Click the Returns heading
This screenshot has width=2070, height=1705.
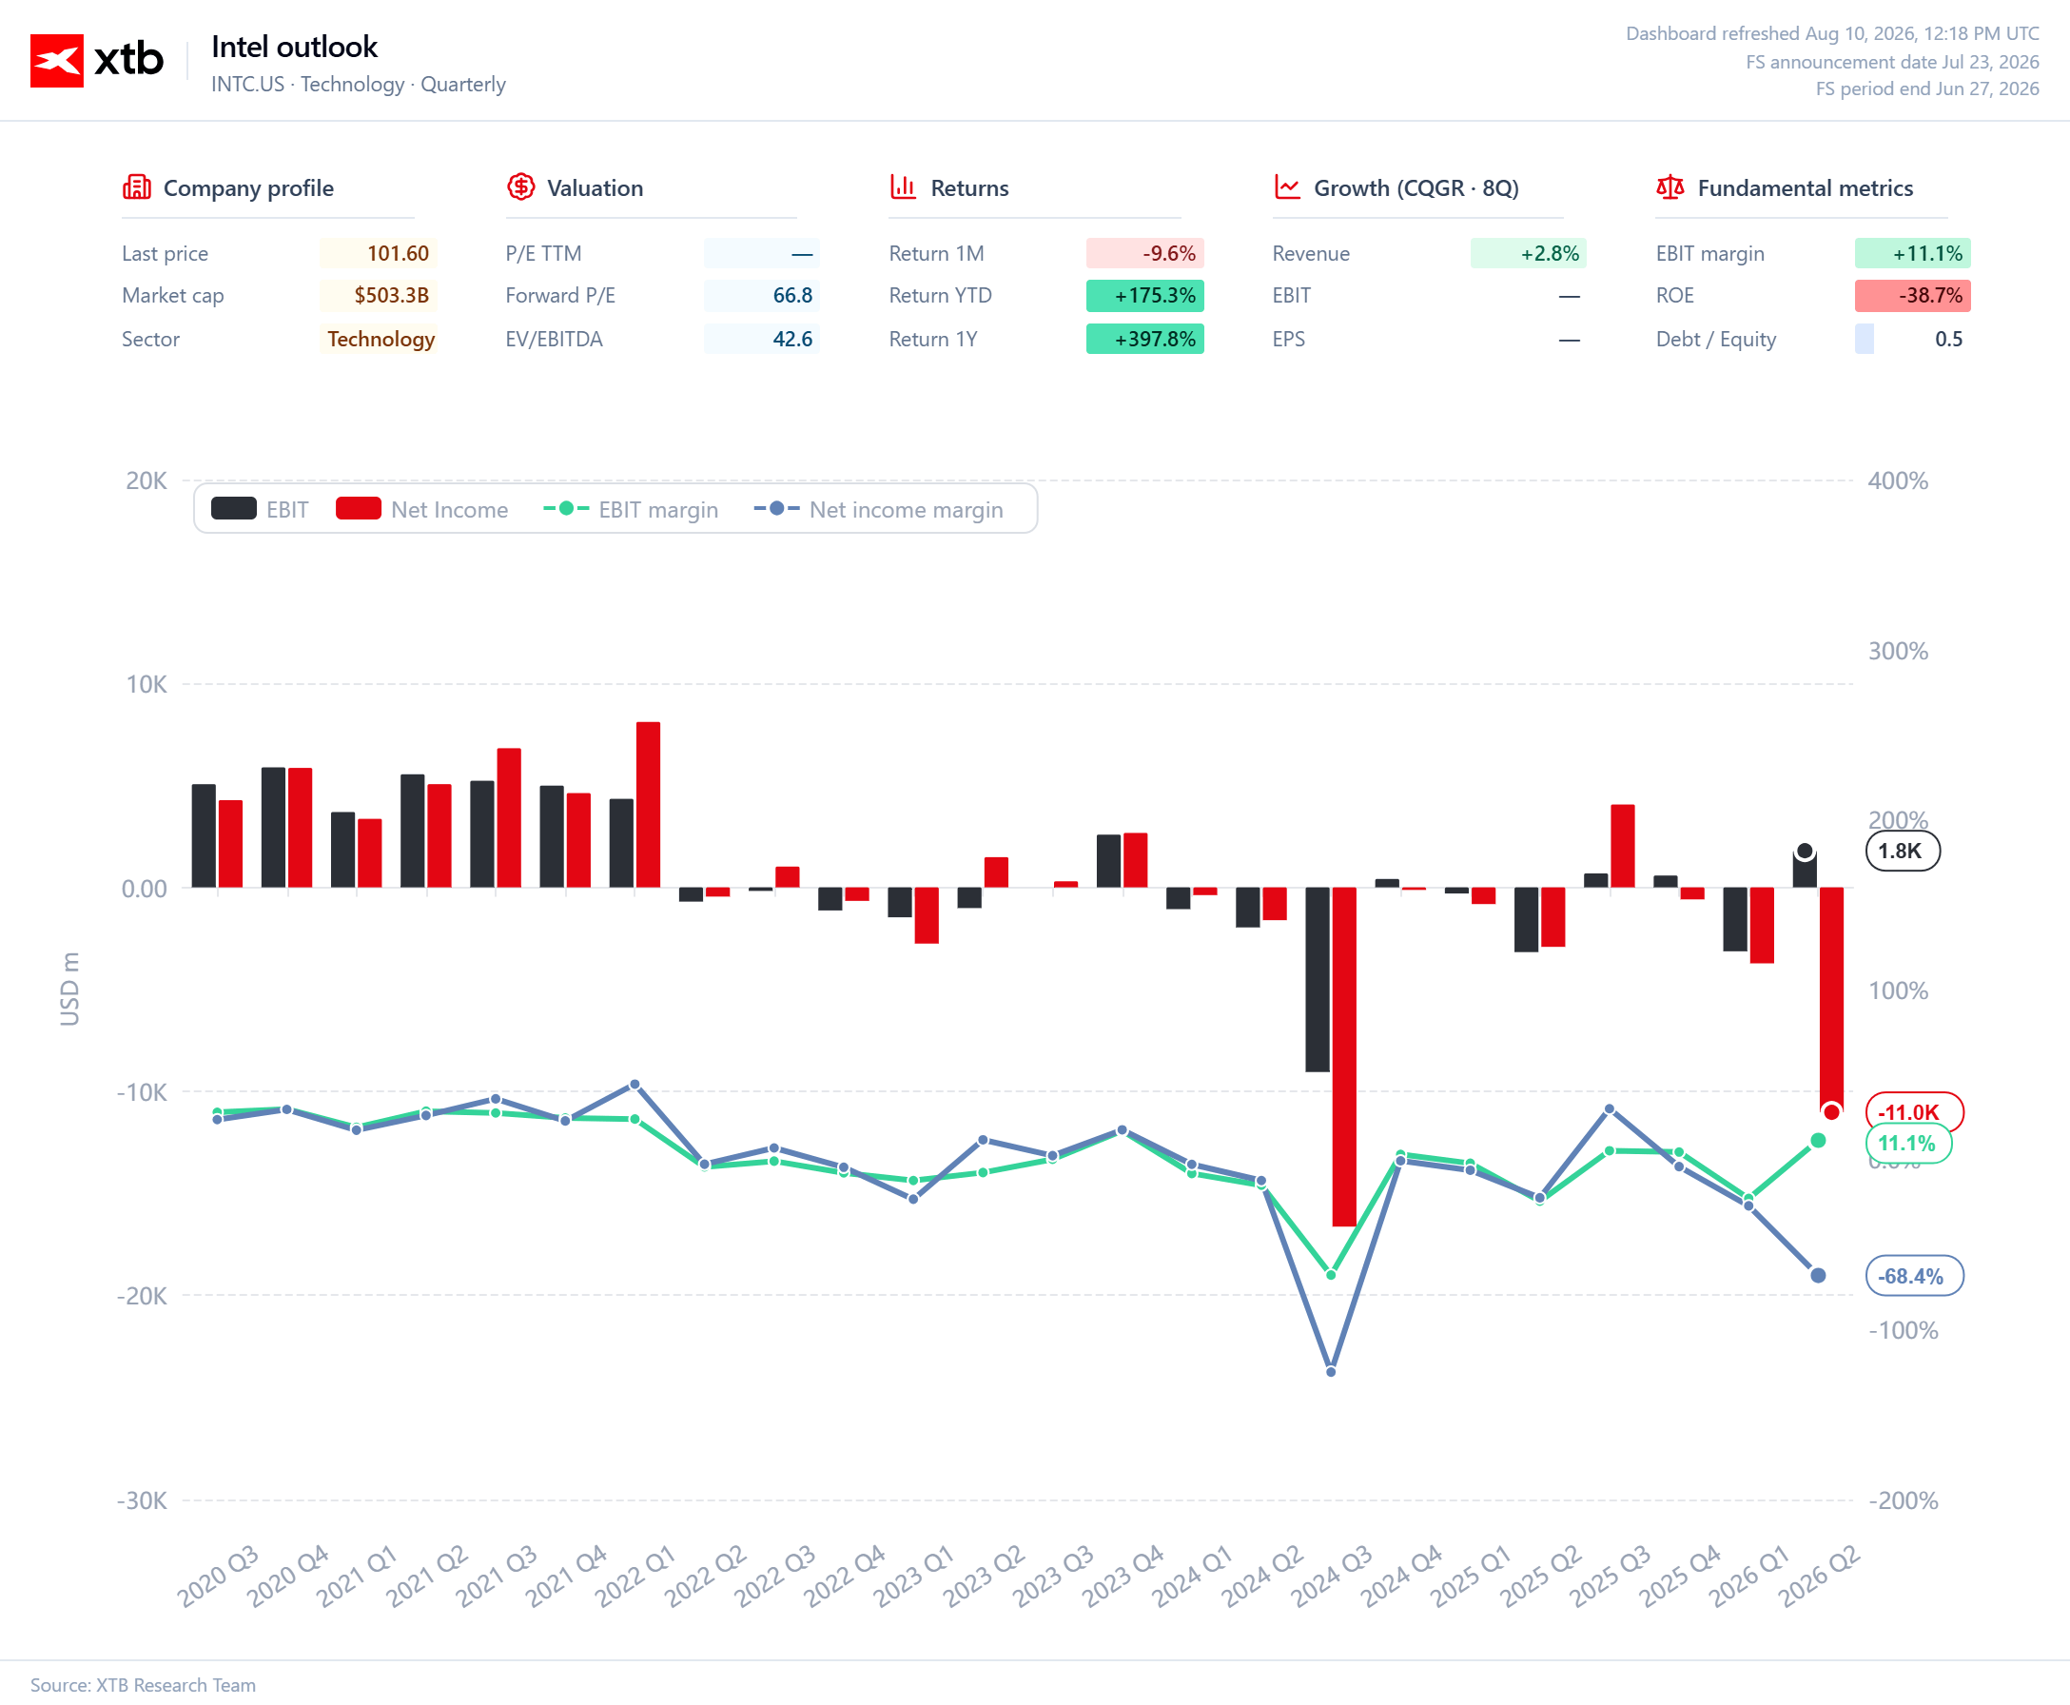click(x=969, y=187)
